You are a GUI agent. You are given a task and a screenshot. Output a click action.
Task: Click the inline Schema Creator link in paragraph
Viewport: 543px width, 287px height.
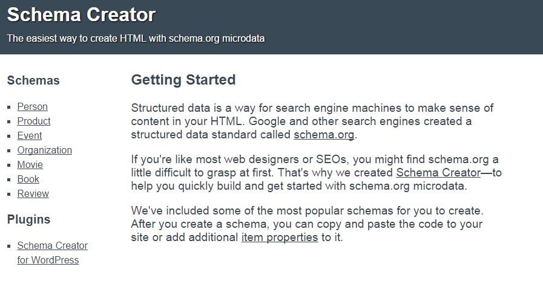pos(438,173)
